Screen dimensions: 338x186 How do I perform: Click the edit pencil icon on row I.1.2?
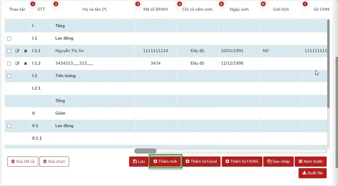click(x=17, y=63)
